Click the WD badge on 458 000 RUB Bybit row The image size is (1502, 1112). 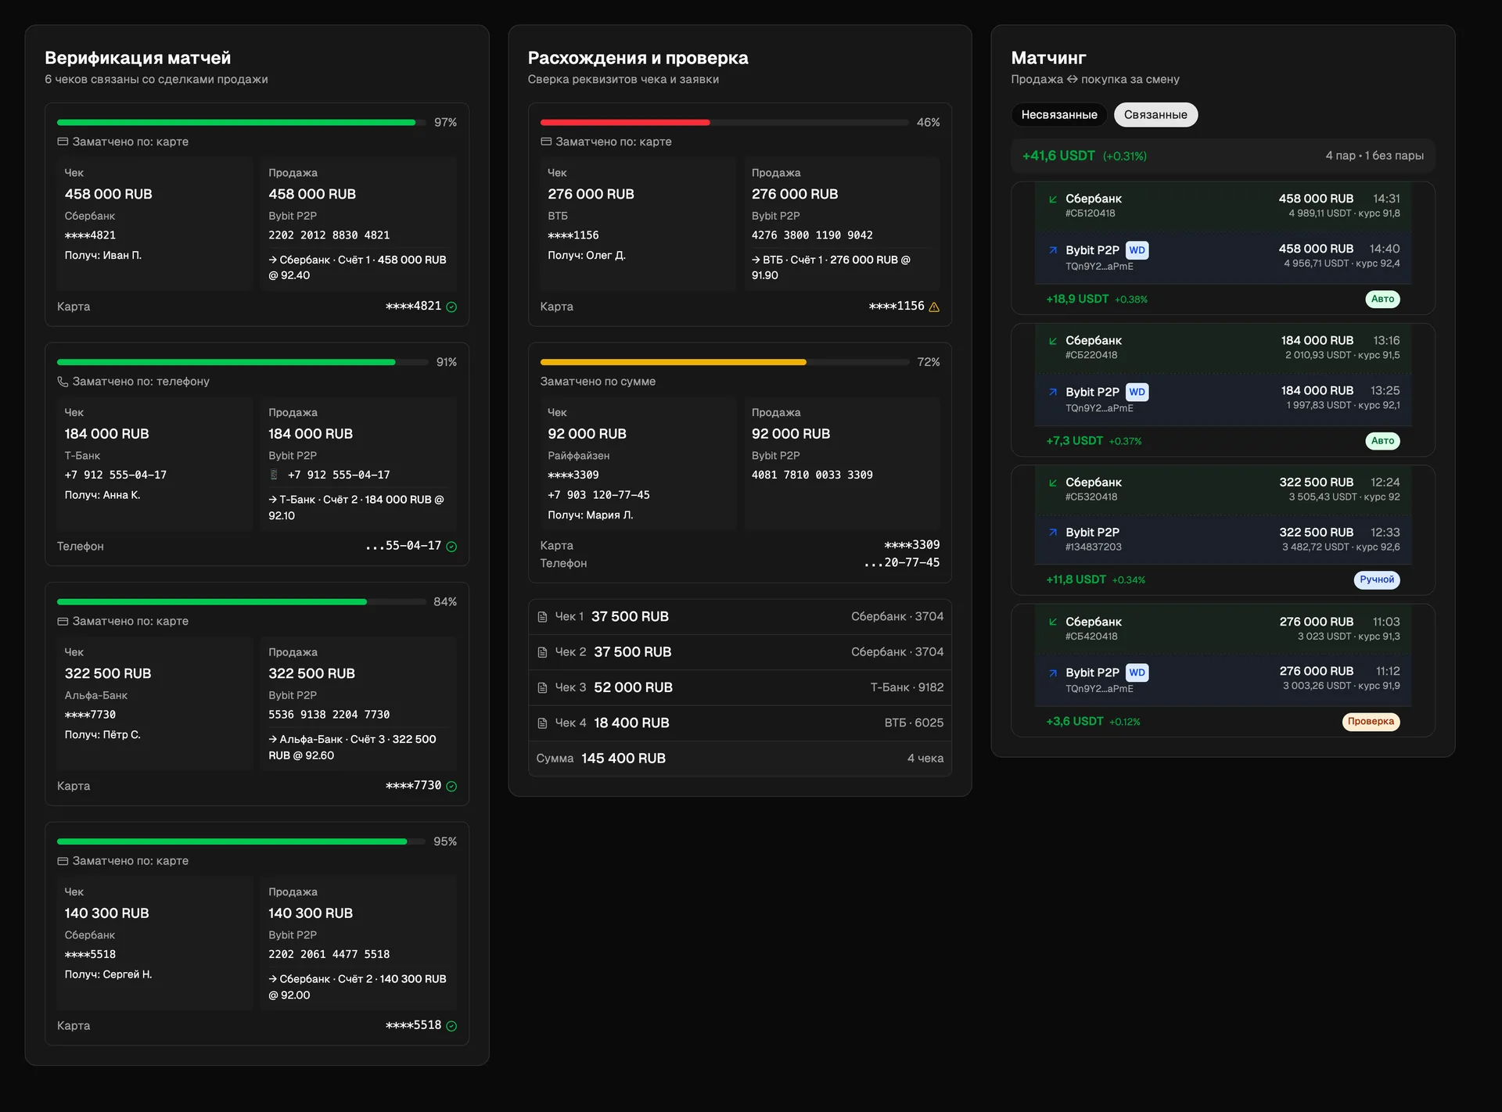pos(1137,250)
